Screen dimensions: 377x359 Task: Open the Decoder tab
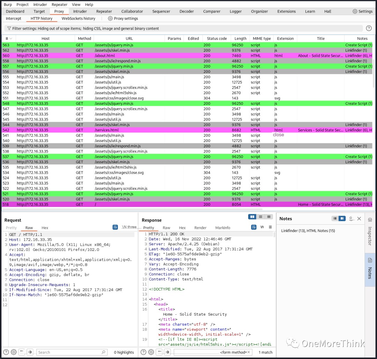[x=186, y=11]
